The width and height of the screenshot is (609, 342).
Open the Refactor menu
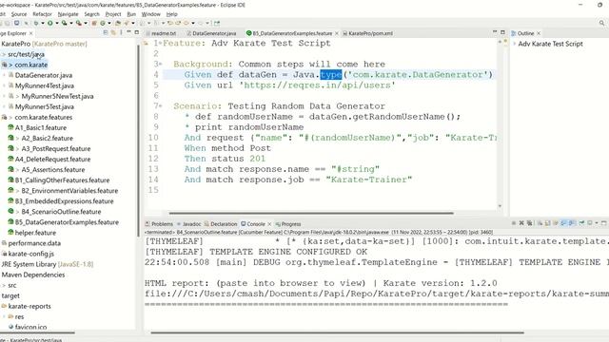click(42, 14)
